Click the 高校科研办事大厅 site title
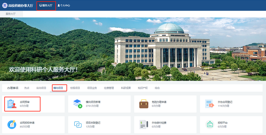 [21, 5]
